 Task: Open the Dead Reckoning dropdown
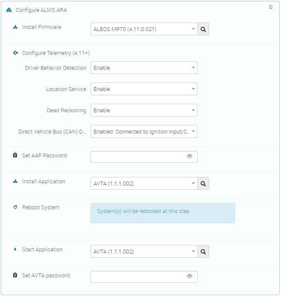[x=144, y=110]
